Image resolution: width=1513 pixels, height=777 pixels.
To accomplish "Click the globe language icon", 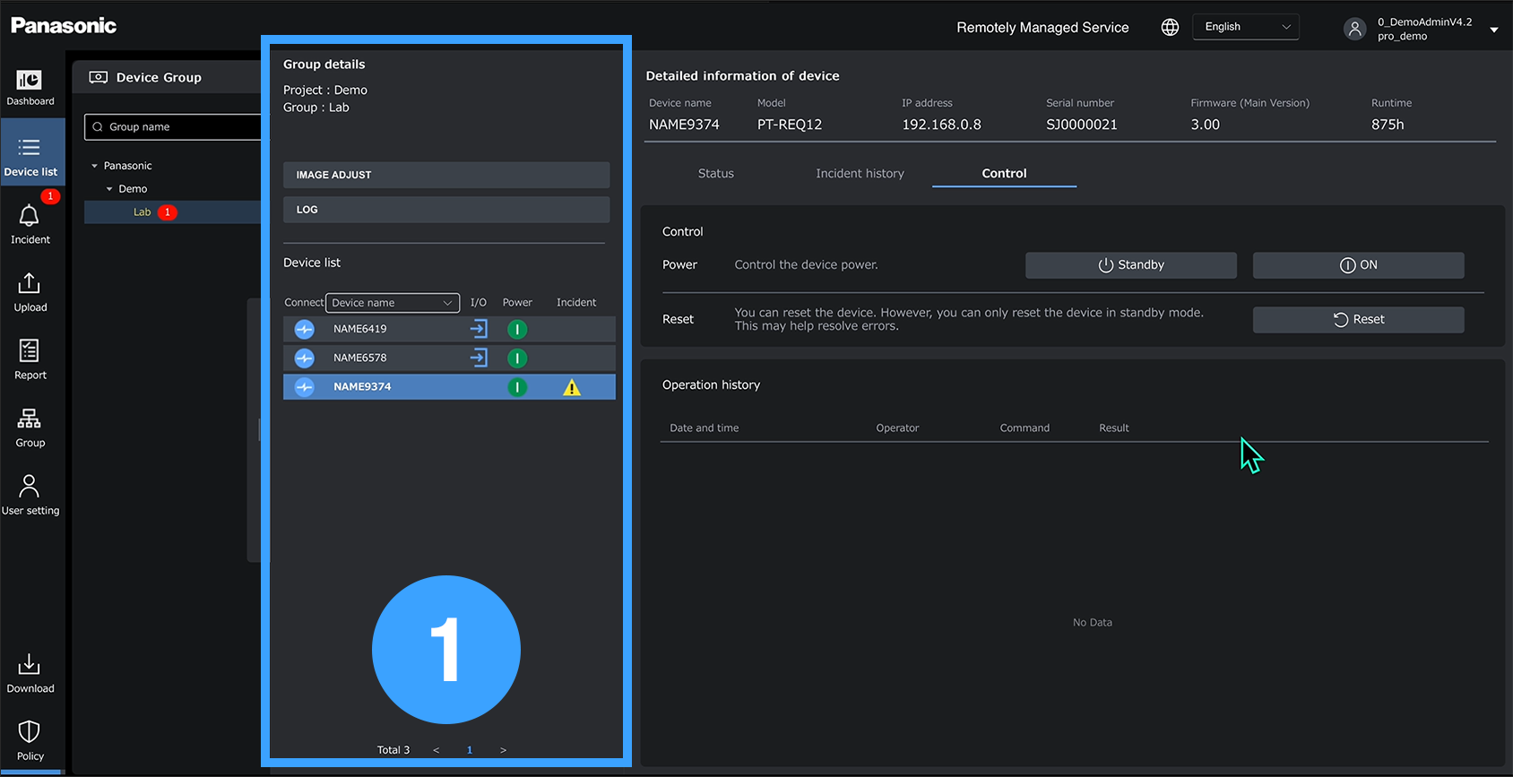I will (1170, 27).
